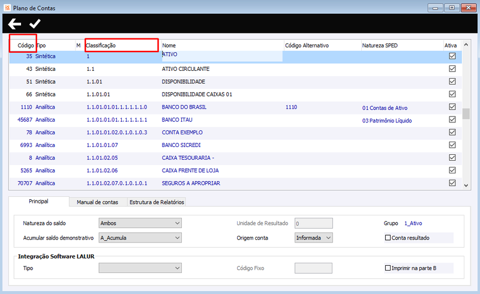Select the BANCO SICREDI name cell
The width and height of the screenshot is (480, 294).
click(181, 145)
